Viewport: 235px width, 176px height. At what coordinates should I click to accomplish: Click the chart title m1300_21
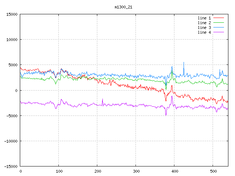[x=123, y=7]
